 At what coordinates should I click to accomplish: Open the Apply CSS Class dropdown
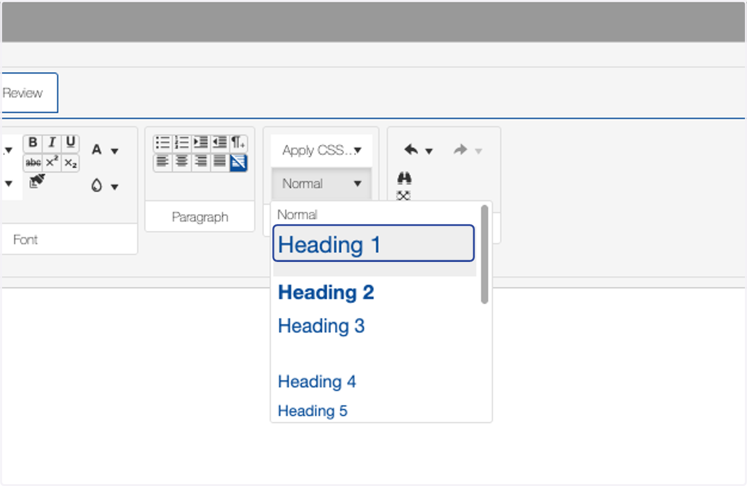(321, 151)
